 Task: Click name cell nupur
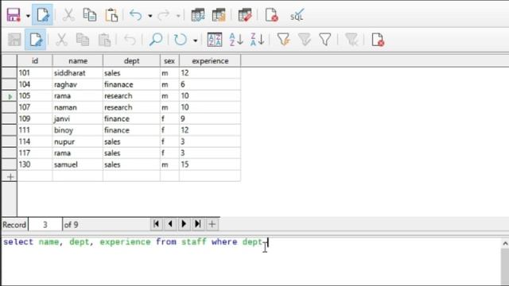coord(78,141)
